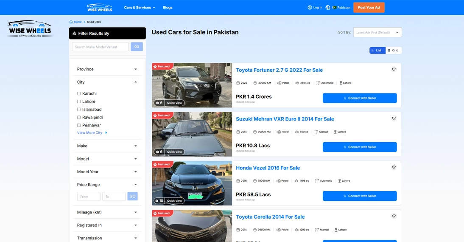Switch to List view
Screen dimensions: 464x242
(377, 51)
